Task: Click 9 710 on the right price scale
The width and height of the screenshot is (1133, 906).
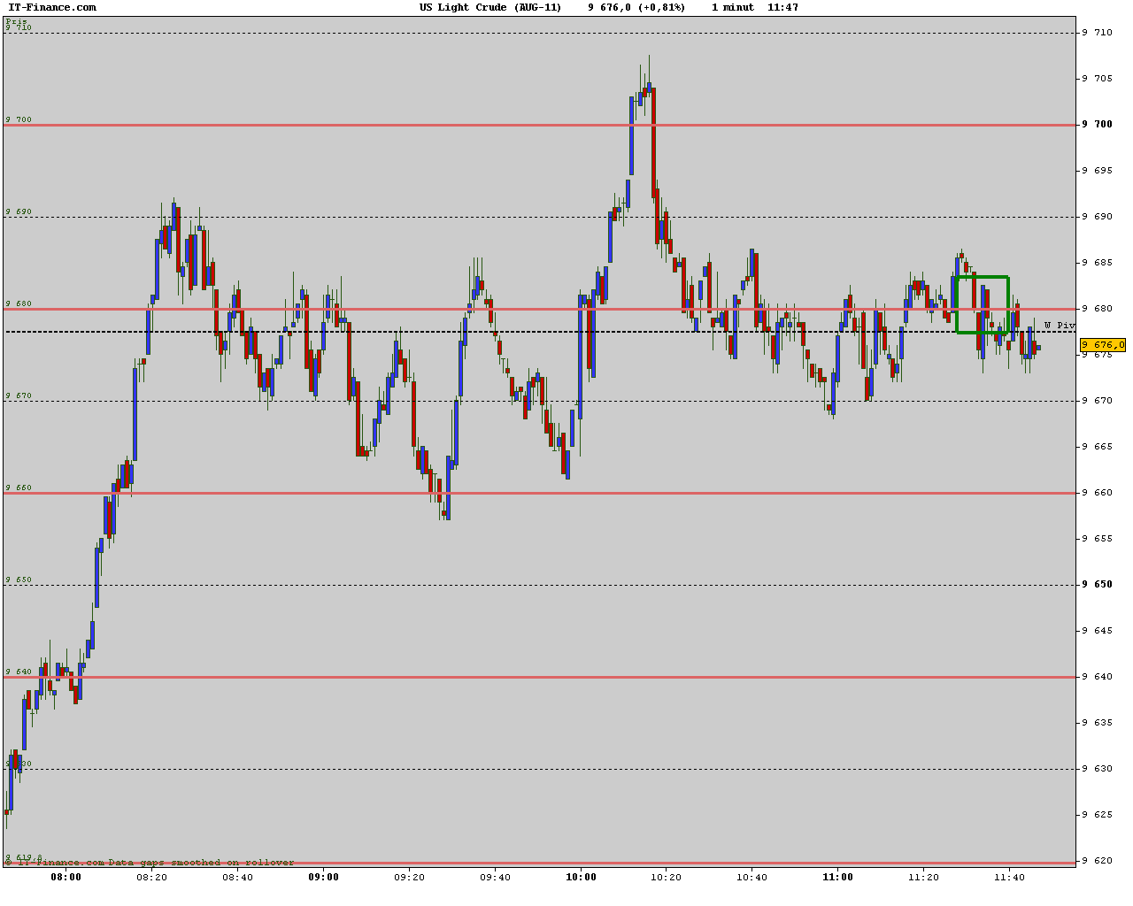Action: (x=1097, y=33)
